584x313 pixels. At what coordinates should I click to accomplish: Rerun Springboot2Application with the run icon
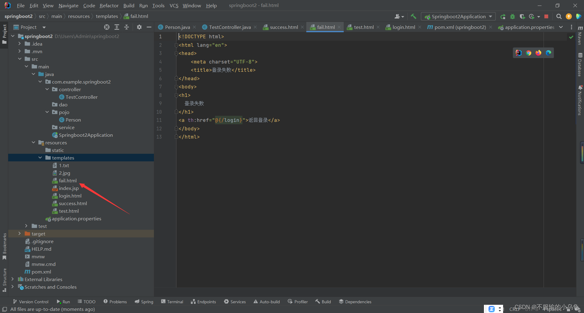pyautogui.click(x=503, y=16)
